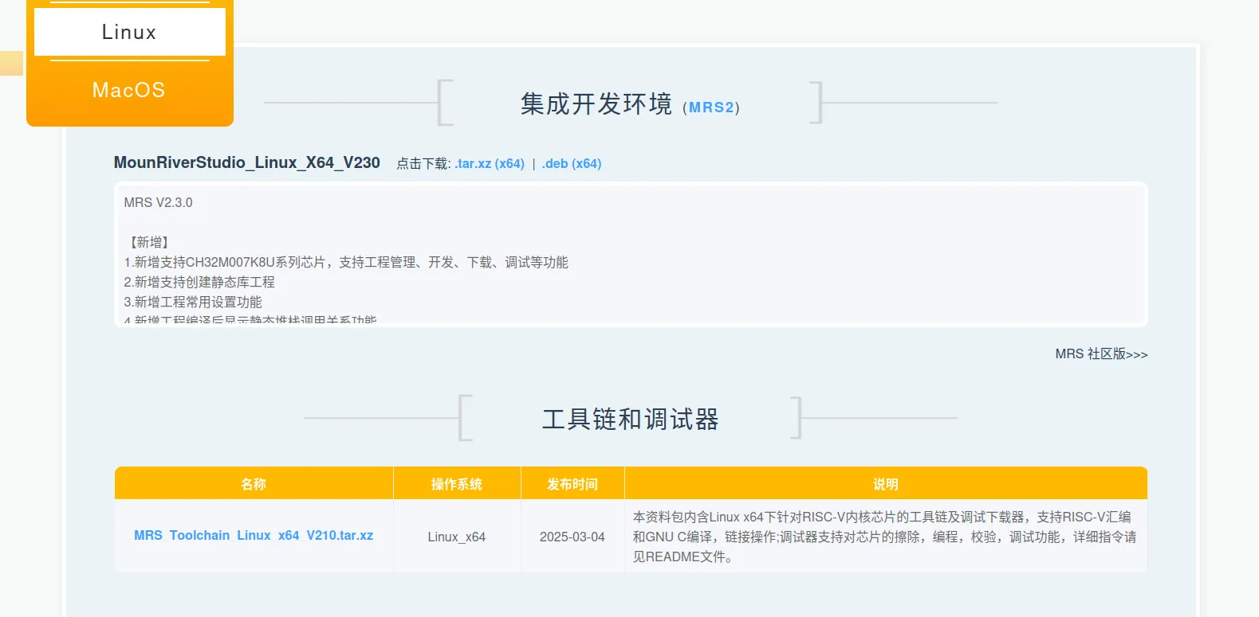The width and height of the screenshot is (1259, 617).
Task: Click the 发布时间 column header
Action: [x=572, y=483]
